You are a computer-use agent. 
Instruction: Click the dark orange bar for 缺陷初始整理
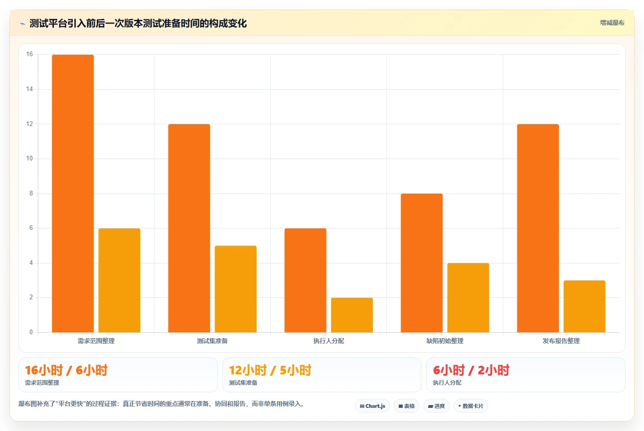(421, 263)
